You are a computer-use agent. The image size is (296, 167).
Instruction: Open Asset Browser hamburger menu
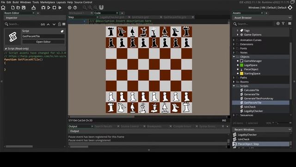click(290, 24)
